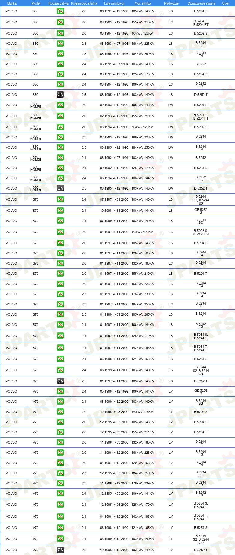
Task: Click petrol icon in S70 176kW / 239KM row
Action: coord(60,294)
